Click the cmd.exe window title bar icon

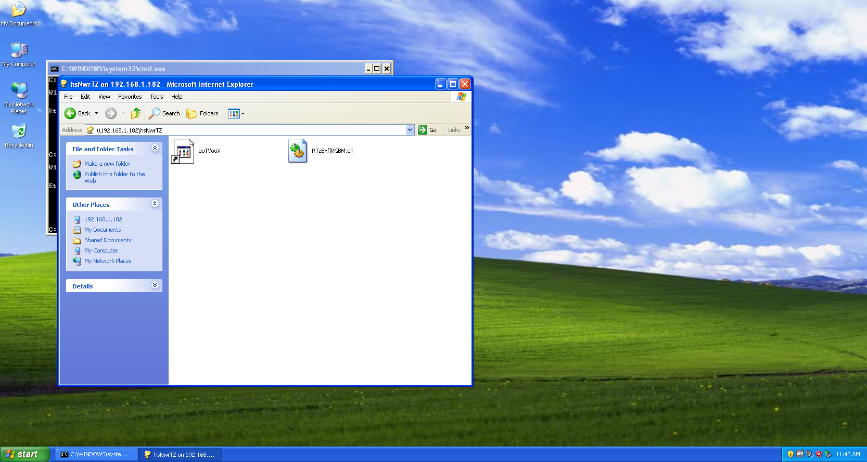pos(54,69)
